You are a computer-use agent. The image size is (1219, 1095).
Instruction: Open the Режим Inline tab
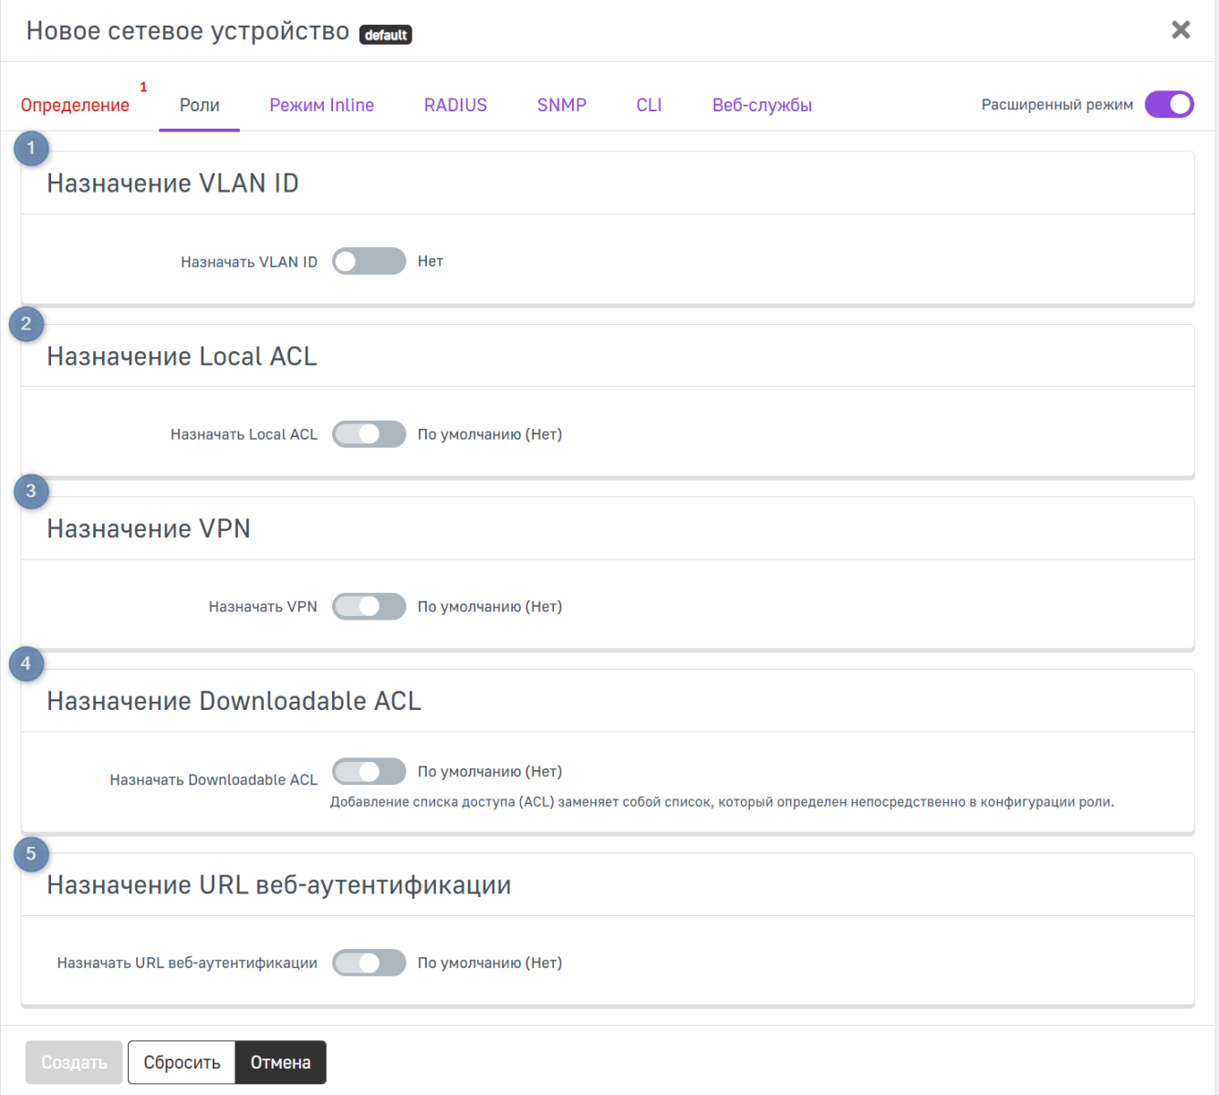[321, 105]
